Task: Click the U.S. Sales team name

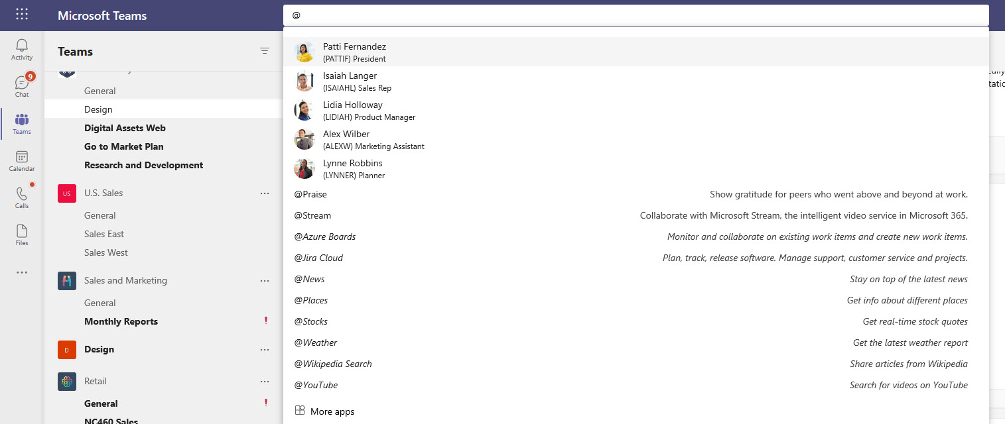Action: coord(103,193)
